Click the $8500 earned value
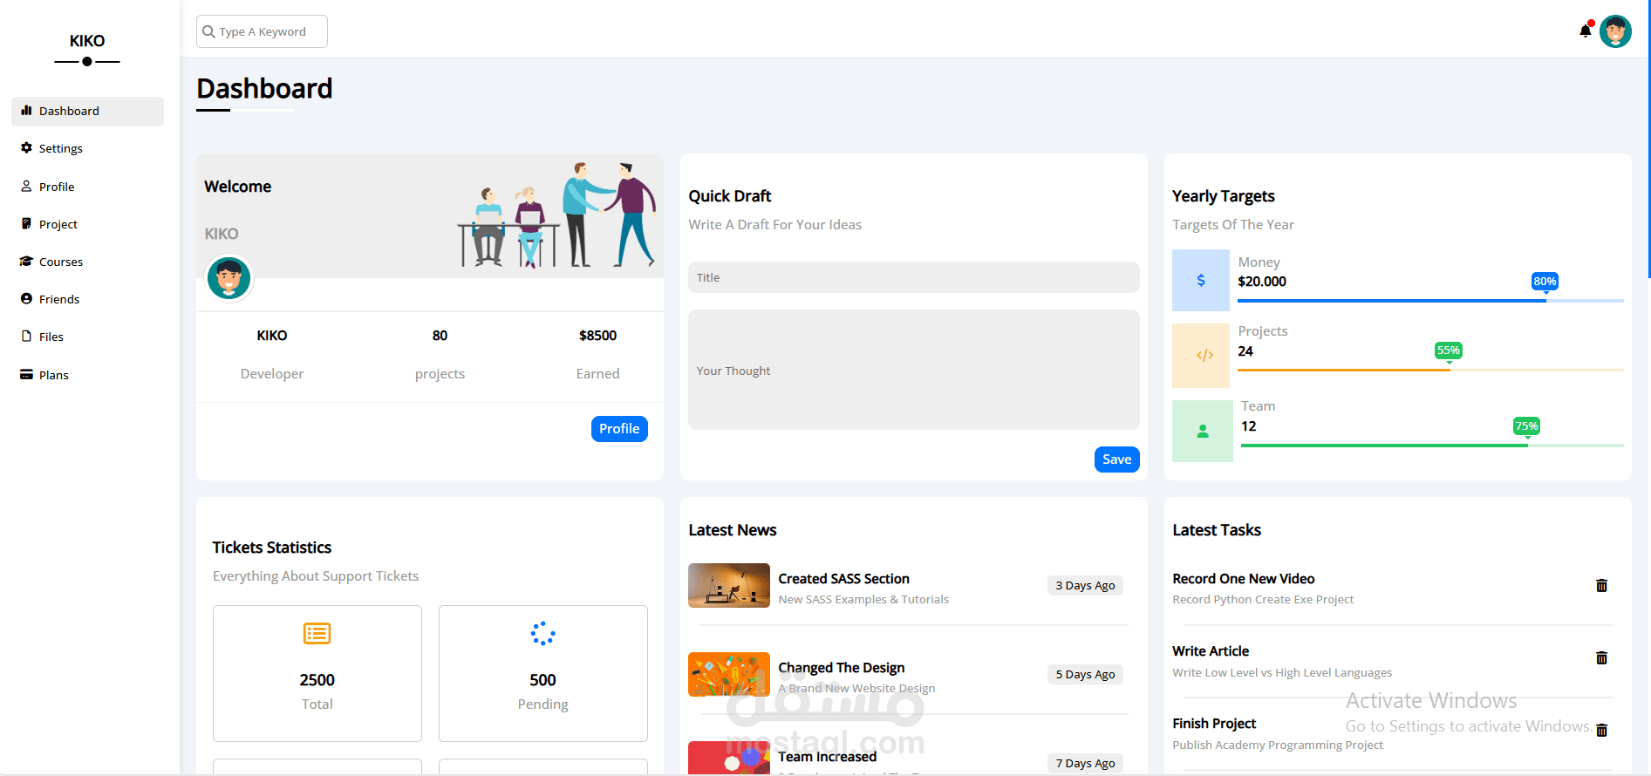This screenshot has width=1651, height=776. [597, 336]
